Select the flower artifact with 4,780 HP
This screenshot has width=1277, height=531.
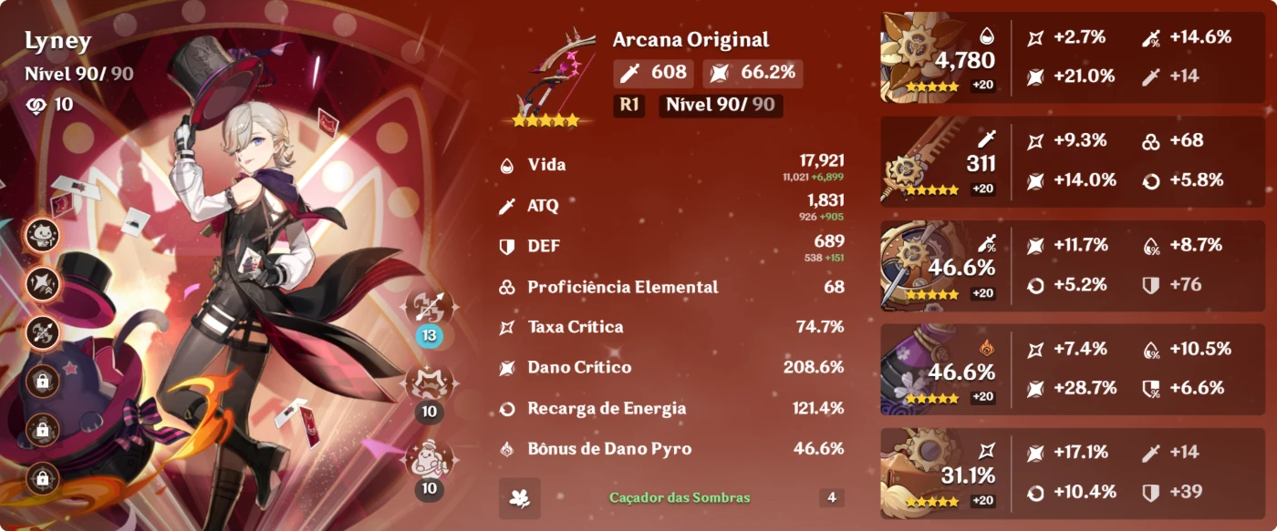919,58
